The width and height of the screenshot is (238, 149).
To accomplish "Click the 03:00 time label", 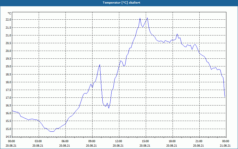I will 38,141.
